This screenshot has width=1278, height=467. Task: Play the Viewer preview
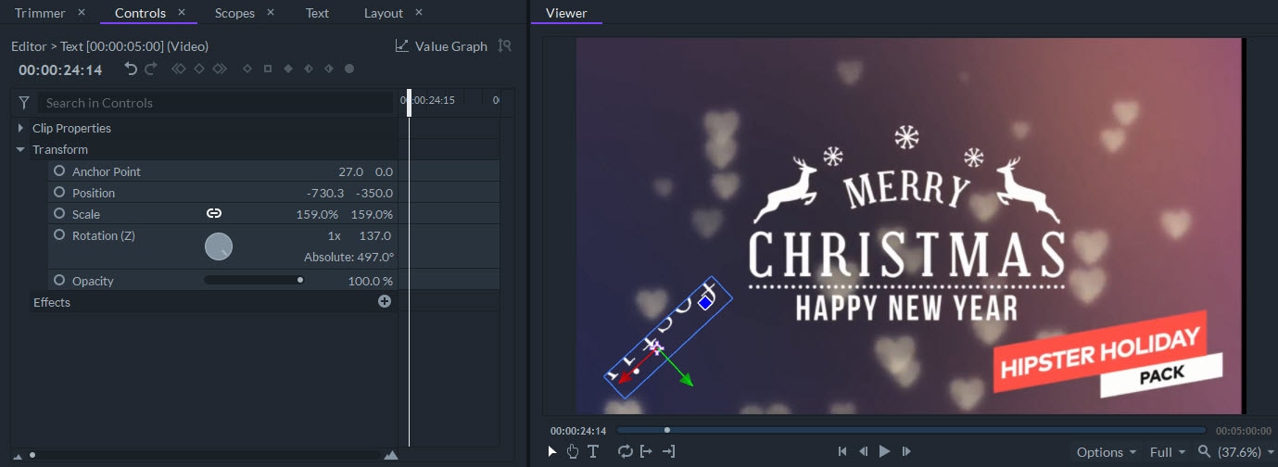pos(884,451)
